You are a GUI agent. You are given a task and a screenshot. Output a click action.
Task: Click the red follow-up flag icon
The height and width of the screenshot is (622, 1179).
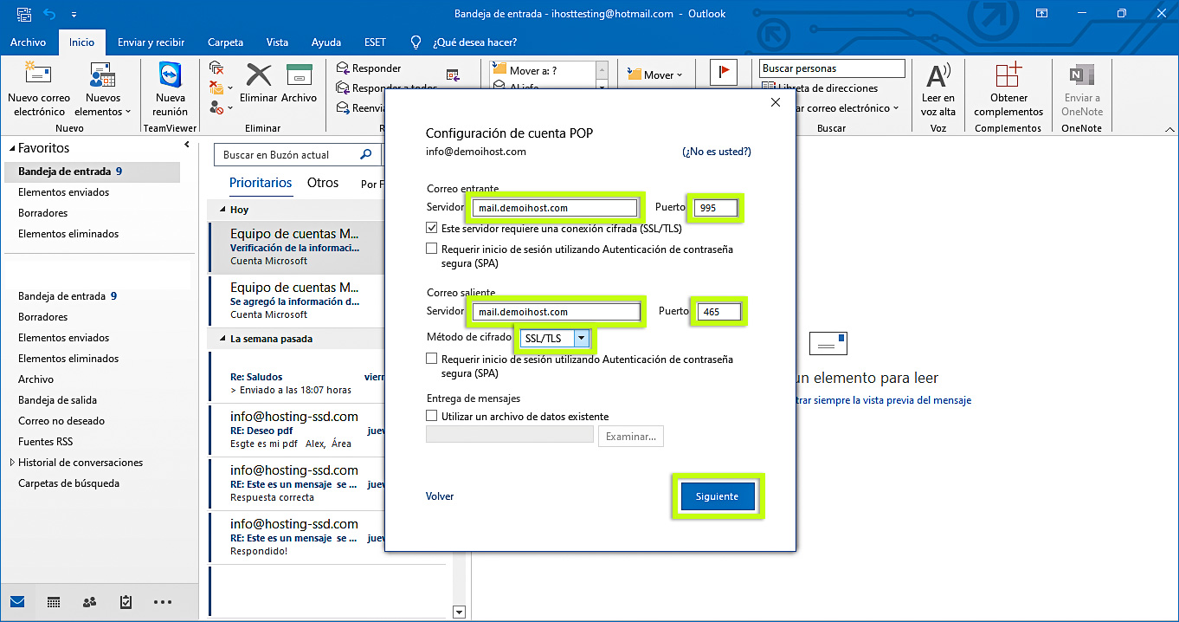point(723,74)
